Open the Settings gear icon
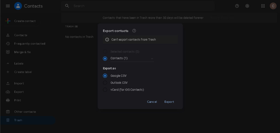The image size is (280, 133). 247,6
